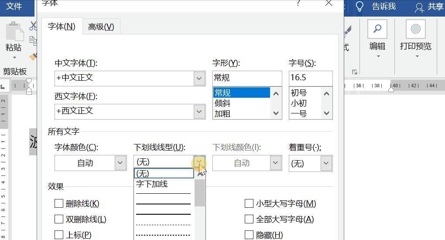Select 倾斜 italic font style
Screen dimensions: 445x240
click(x=242, y=103)
